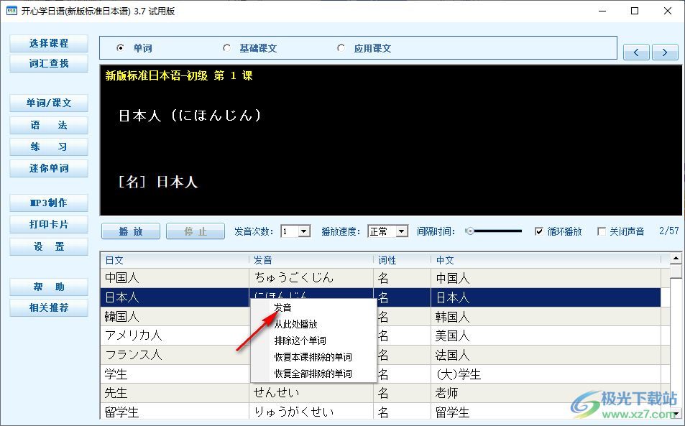Screen dimensions: 685x426
Task: Click the 迷你单词 button
Action: point(49,169)
